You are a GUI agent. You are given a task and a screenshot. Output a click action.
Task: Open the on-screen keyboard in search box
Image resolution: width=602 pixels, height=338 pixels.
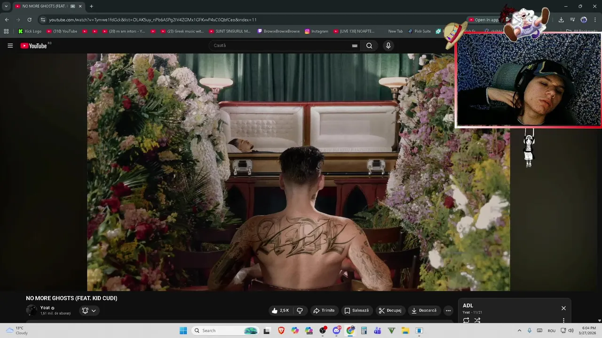coord(355,46)
